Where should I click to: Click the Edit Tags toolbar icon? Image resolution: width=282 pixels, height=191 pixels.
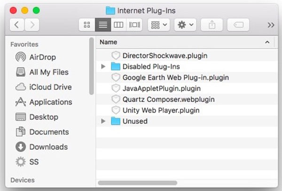click(238, 25)
